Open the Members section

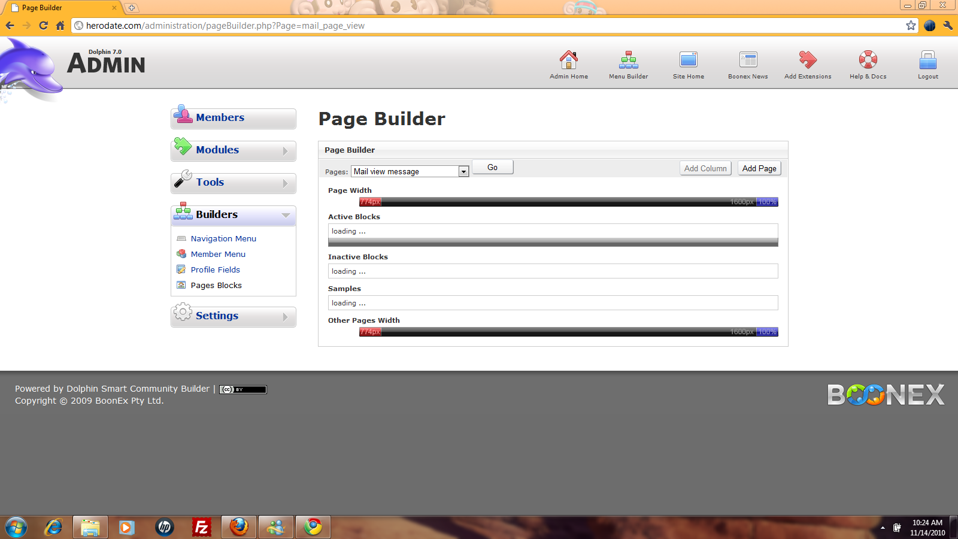point(234,118)
